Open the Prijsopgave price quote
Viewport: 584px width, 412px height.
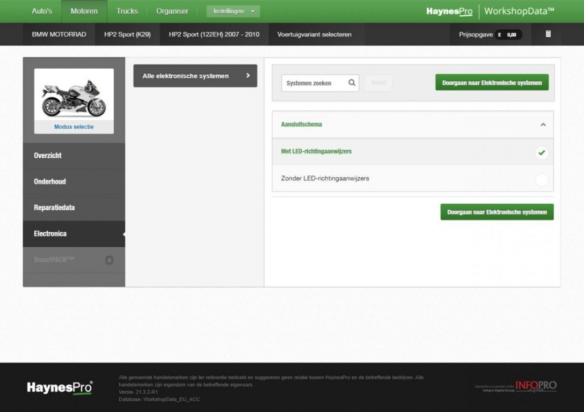click(x=490, y=34)
